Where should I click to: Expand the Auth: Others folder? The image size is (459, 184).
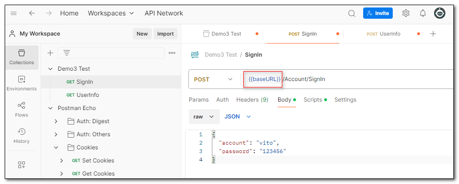[x=56, y=134]
